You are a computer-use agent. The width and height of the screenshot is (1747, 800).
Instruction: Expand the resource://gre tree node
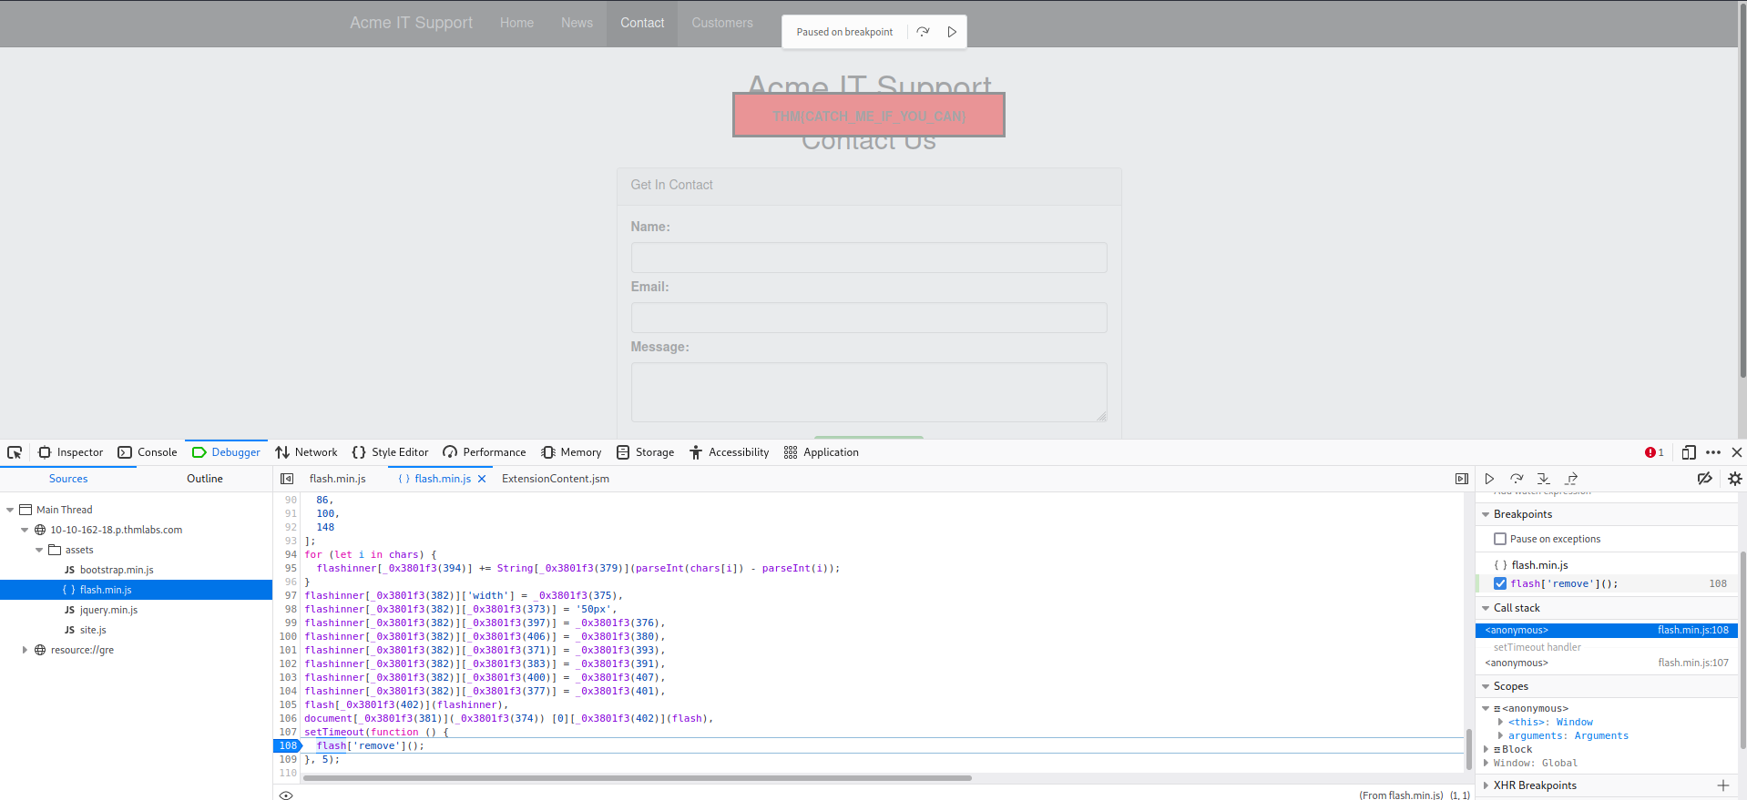click(x=25, y=650)
